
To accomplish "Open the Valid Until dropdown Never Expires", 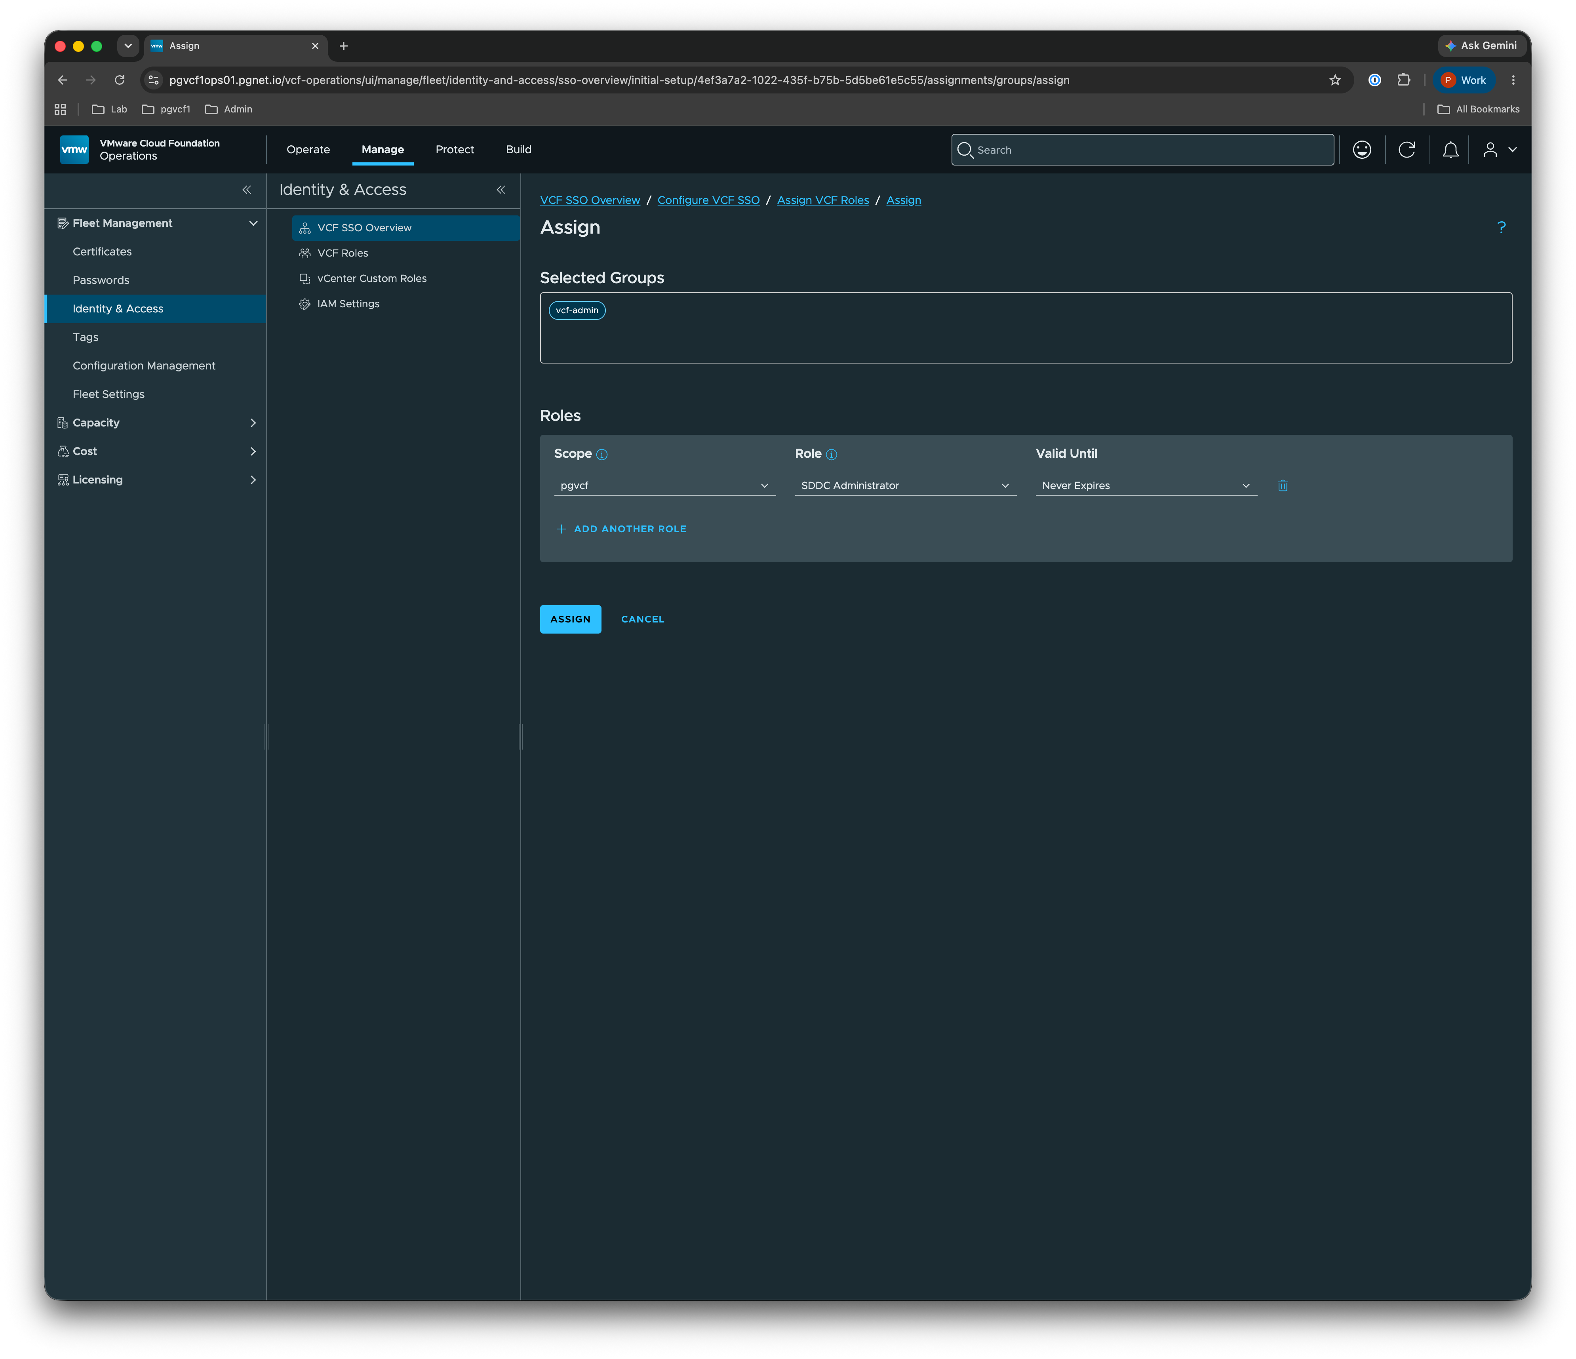I will [x=1146, y=485].
